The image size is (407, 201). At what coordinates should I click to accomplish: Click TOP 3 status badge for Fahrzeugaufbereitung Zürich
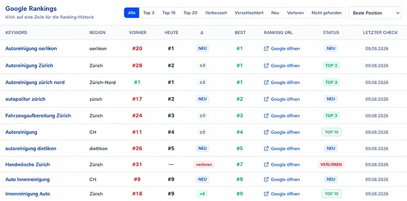tap(331, 116)
